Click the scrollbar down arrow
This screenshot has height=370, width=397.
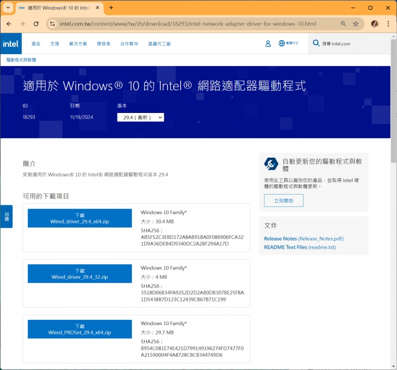[393, 366]
